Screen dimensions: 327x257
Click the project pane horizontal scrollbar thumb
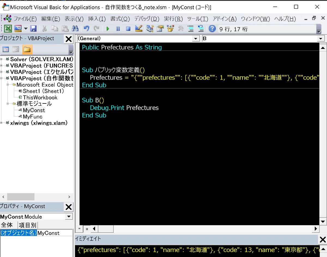click(x=21, y=197)
